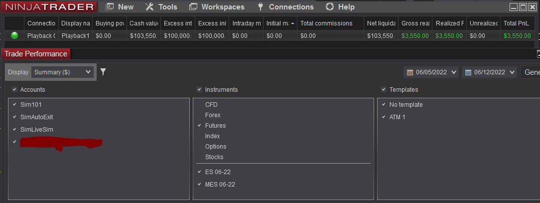Open the Workspaces menu

pyautogui.click(x=223, y=7)
